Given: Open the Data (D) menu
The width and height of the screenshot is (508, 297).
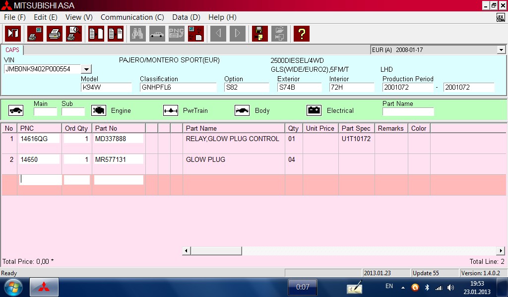Looking at the screenshot, I should coord(186,17).
